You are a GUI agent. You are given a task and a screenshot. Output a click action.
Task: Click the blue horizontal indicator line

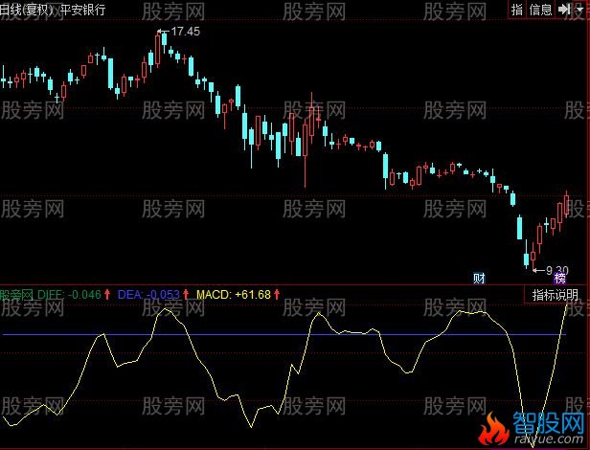point(284,334)
